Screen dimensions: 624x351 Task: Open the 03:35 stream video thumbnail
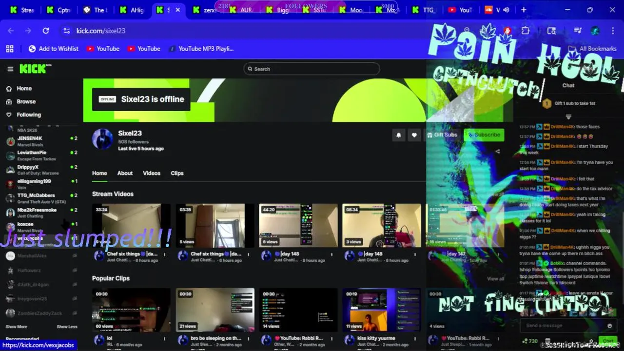[215, 226]
